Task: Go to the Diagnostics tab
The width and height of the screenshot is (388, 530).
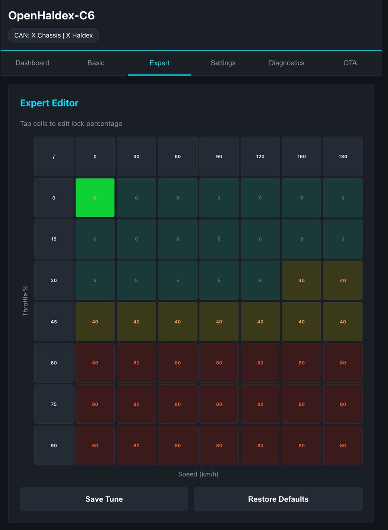Action: tap(287, 63)
